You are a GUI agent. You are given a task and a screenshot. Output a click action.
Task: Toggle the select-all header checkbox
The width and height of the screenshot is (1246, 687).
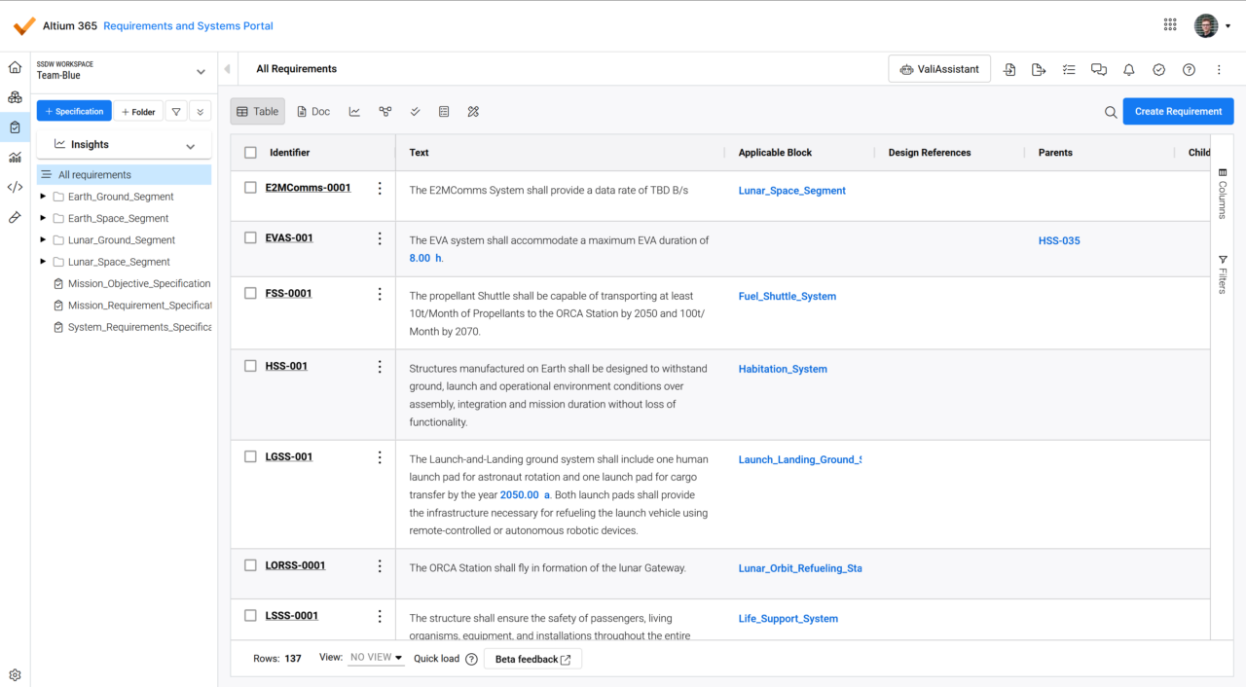coord(250,153)
